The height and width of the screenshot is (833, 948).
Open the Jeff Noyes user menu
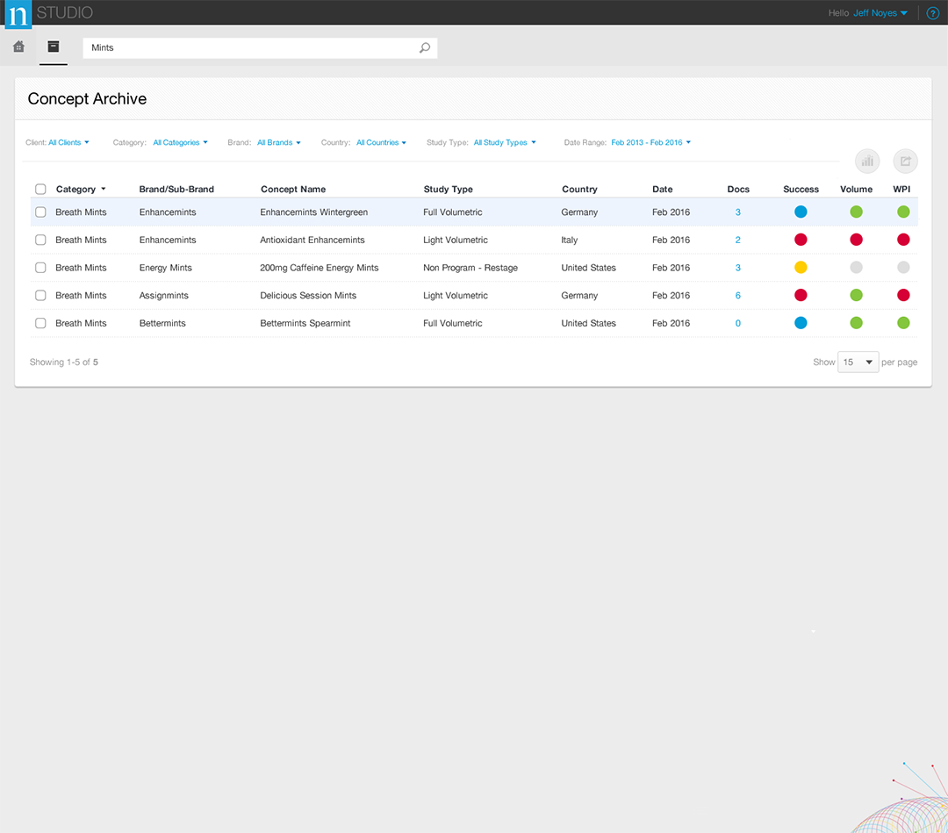tap(880, 13)
